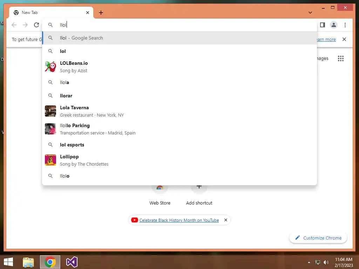Open the Windows Start menu
Screen dimensions: 359x269
[8, 262]
